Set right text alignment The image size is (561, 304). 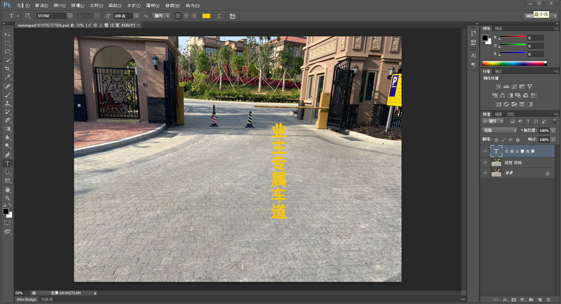click(194, 16)
